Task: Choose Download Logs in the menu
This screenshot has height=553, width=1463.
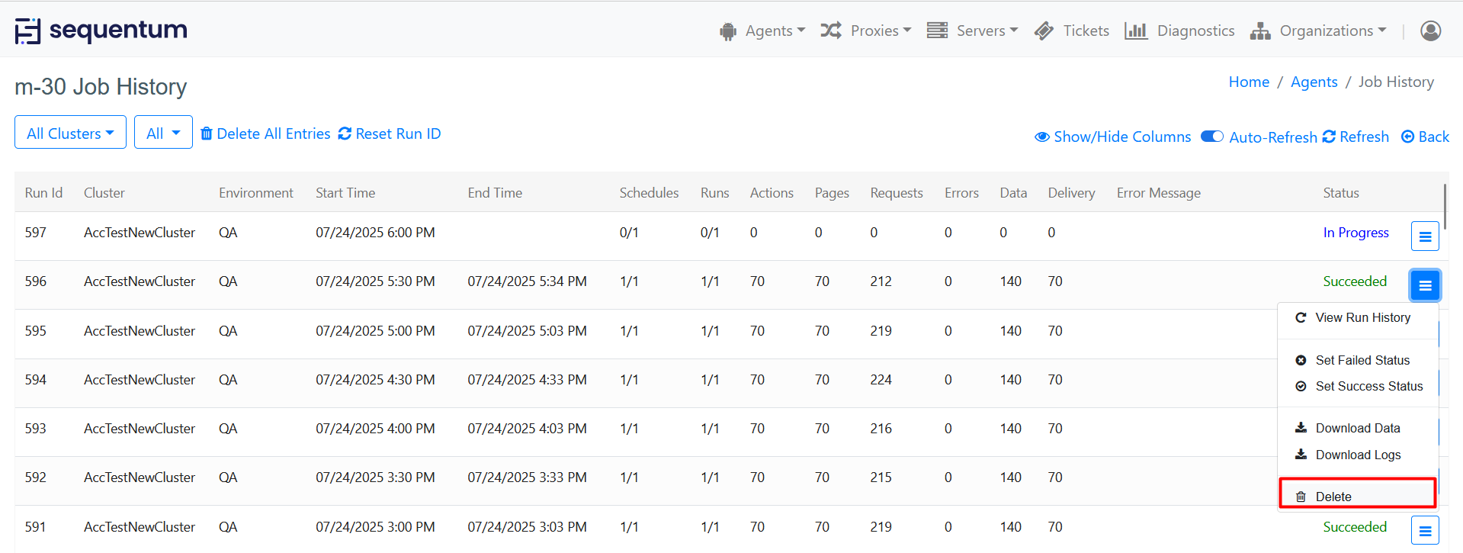Action: tap(1357, 455)
